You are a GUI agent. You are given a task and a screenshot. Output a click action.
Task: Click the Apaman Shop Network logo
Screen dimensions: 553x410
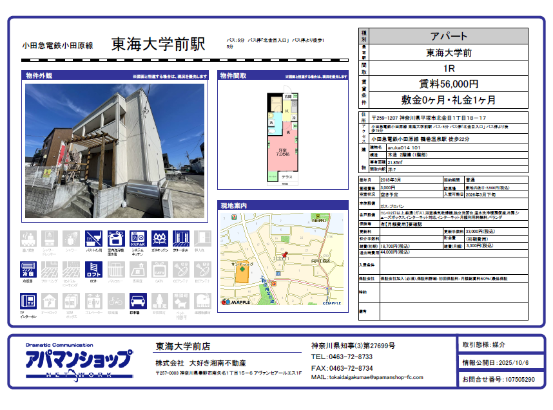[x=79, y=365]
